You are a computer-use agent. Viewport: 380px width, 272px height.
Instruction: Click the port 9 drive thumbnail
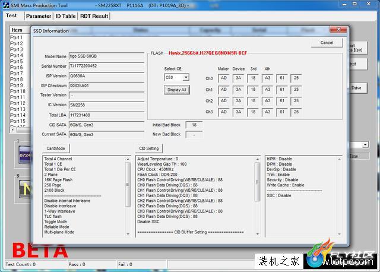coord(25,189)
